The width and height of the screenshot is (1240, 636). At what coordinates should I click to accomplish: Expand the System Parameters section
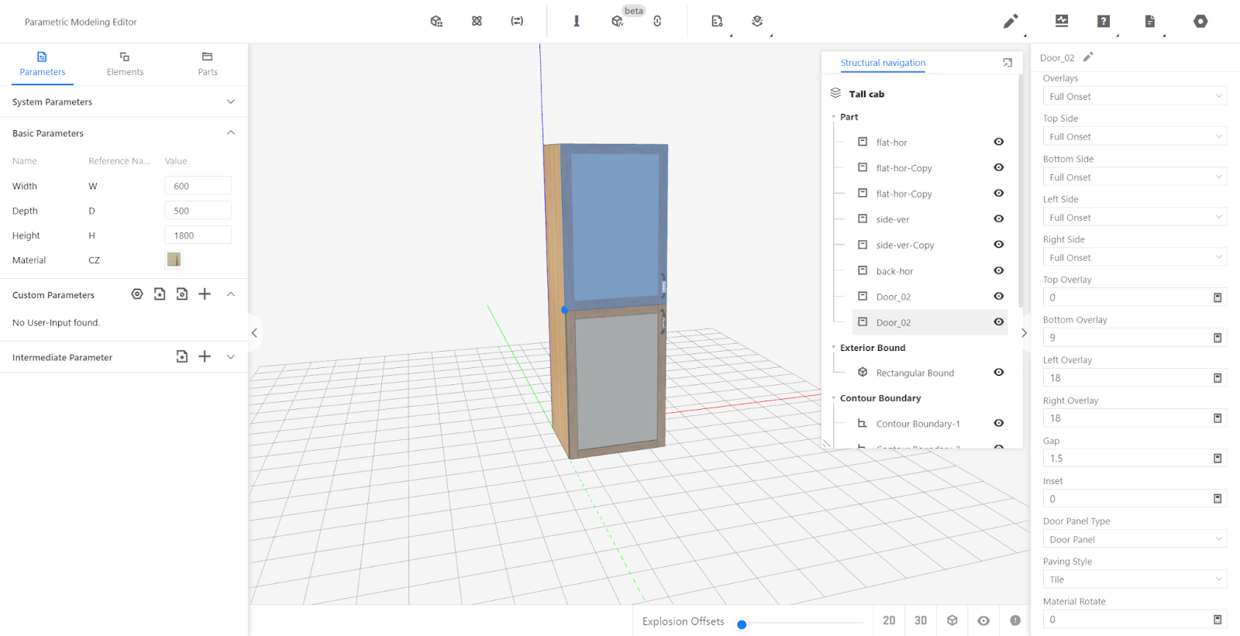(230, 102)
